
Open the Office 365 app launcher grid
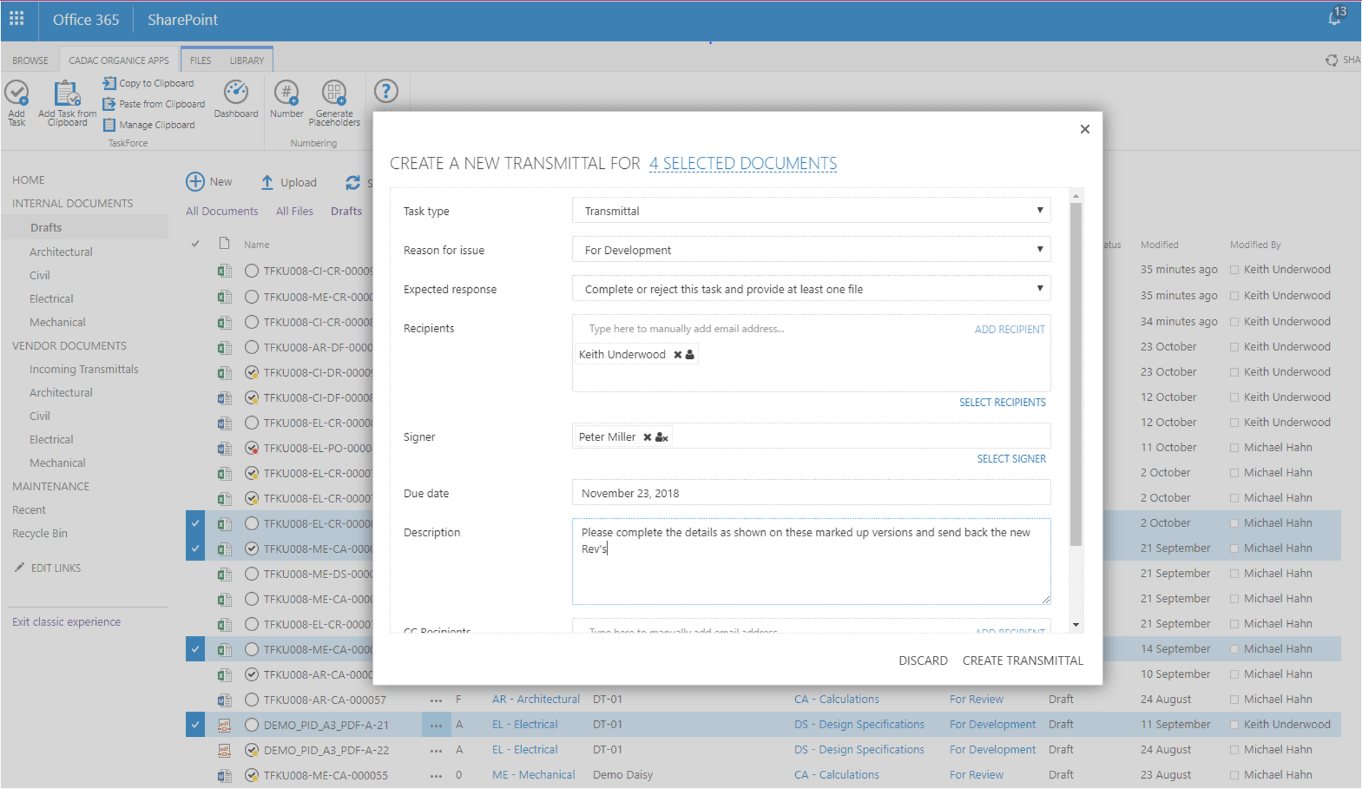click(17, 19)
